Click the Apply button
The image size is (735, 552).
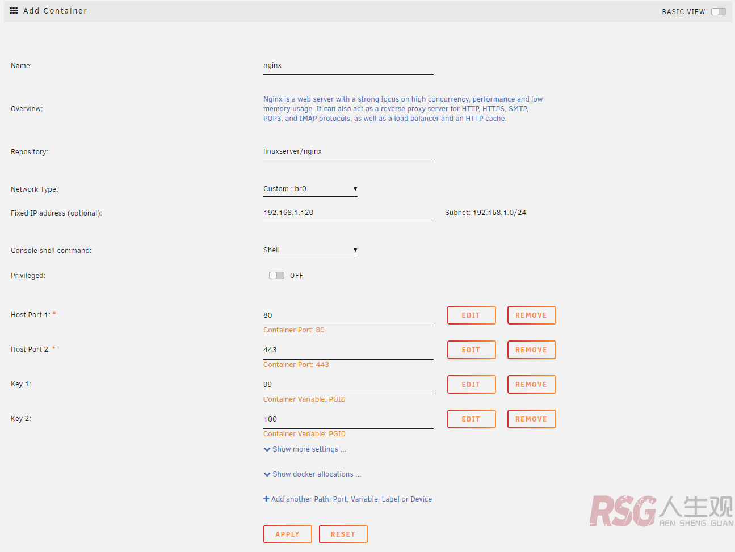pos(288,534)
